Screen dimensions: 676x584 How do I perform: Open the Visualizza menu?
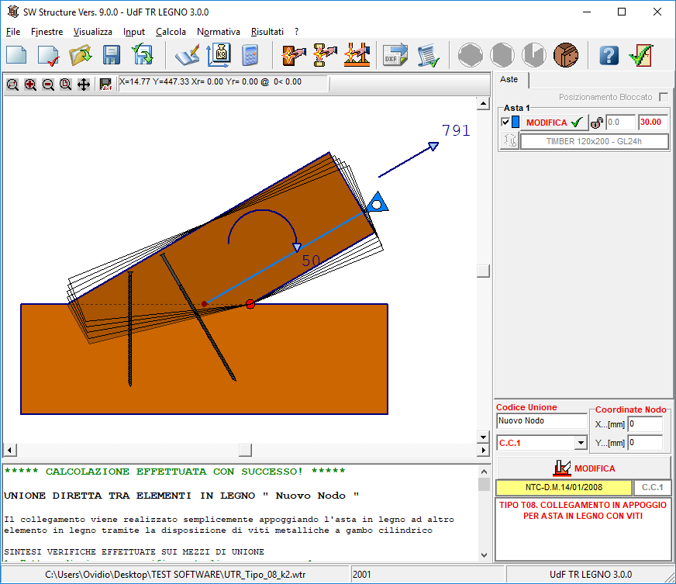point(93,32)
